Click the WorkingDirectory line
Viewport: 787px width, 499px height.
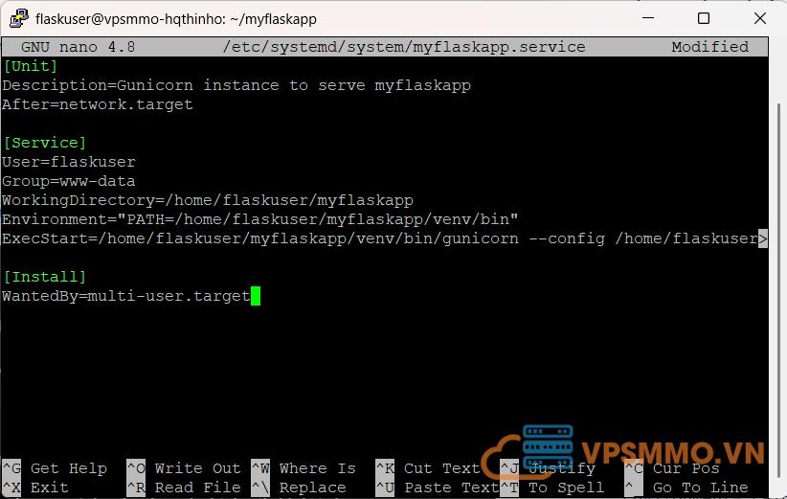point(208,200)
